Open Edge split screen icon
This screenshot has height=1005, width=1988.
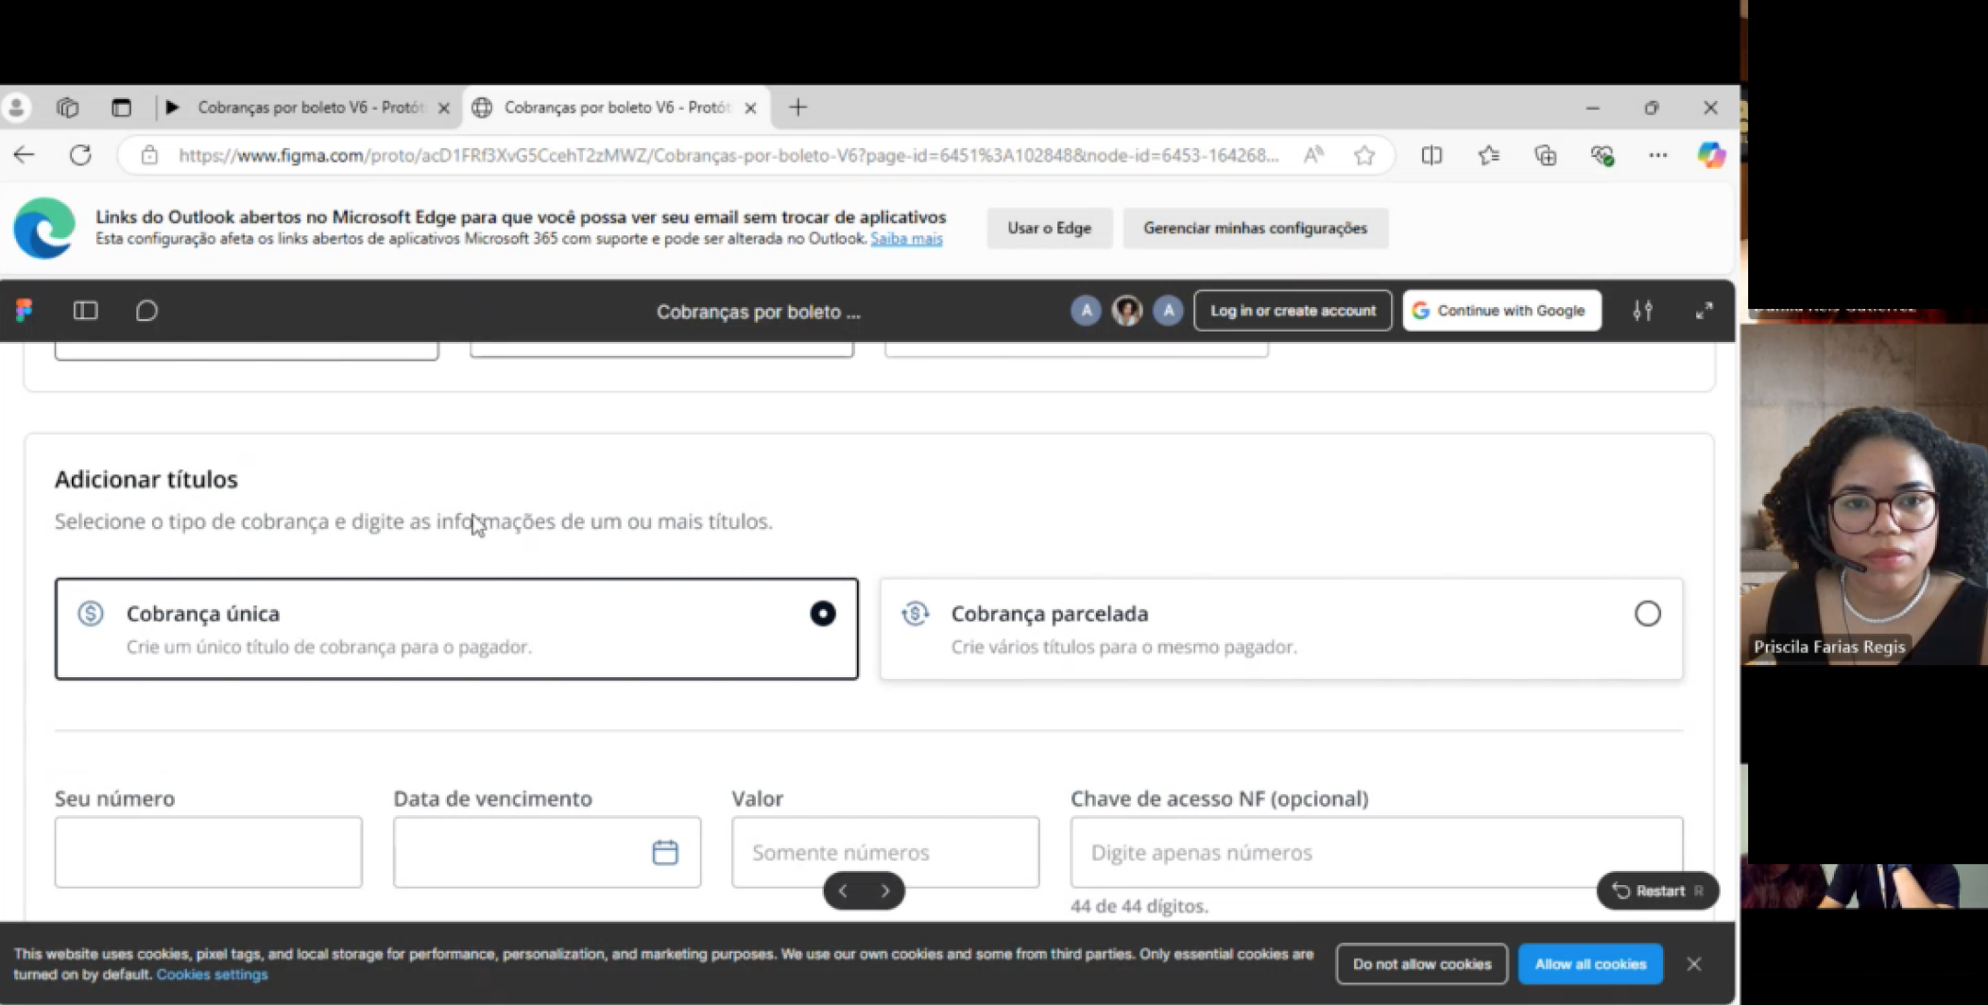1431,155
